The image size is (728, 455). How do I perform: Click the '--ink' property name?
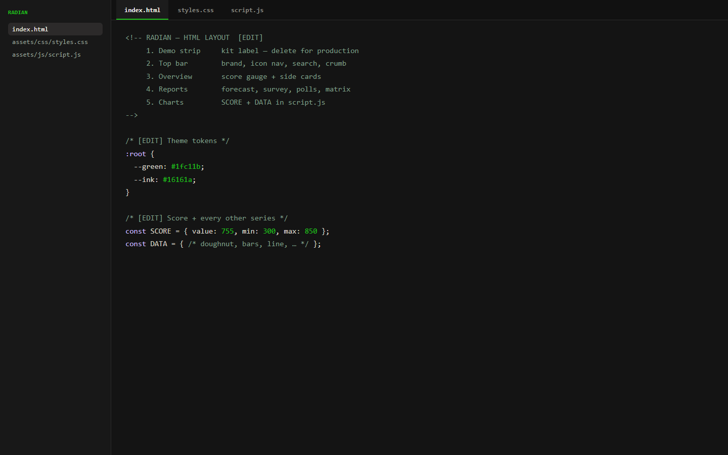pyautogui.click(x=144, y=179)
